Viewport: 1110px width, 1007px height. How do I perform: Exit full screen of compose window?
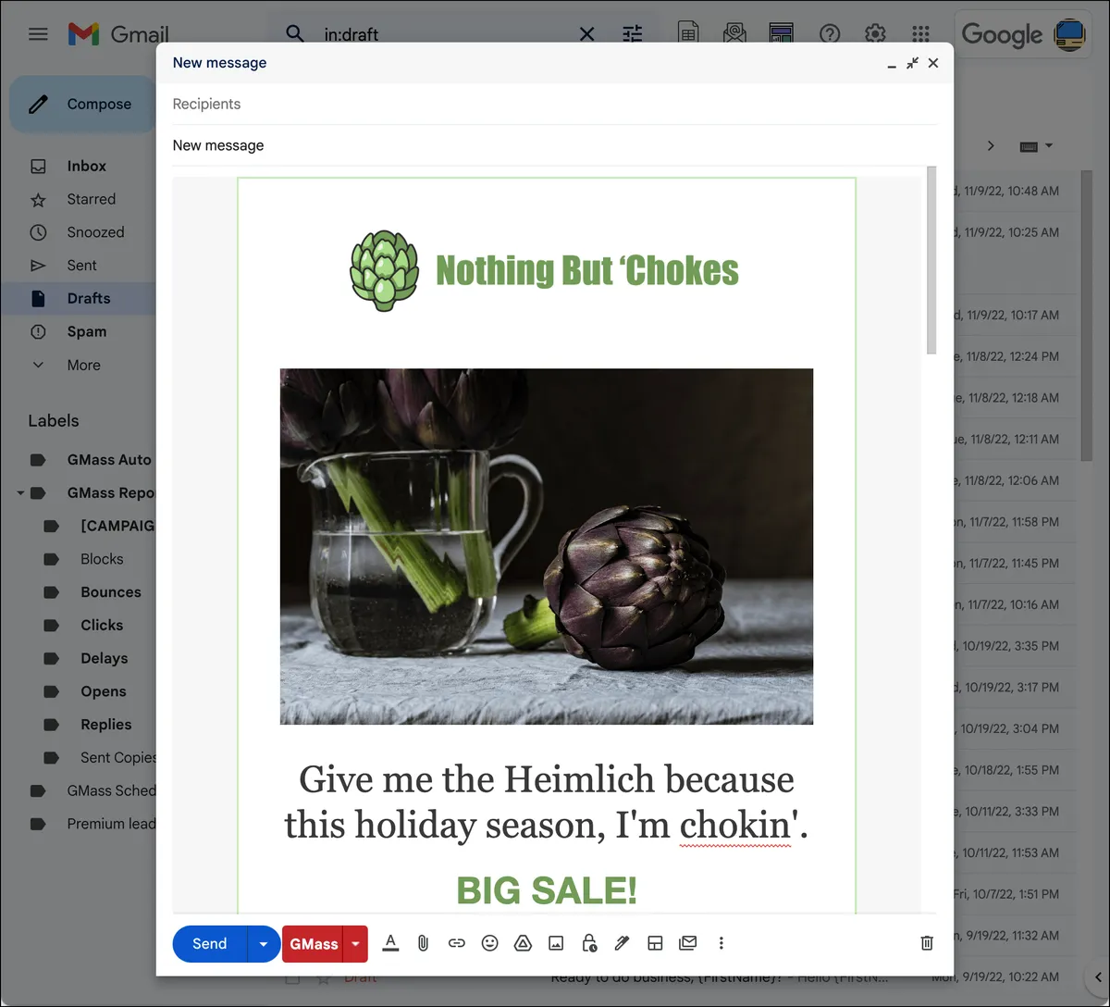[912, 63]
